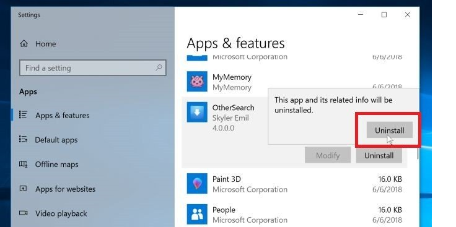
Task: Click the Apps & features list icon
Action: click(x=24, y=114)
